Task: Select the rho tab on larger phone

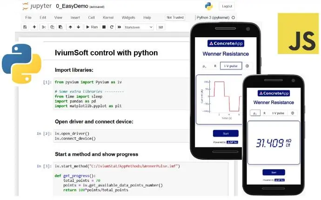Action: click(204, 66)
